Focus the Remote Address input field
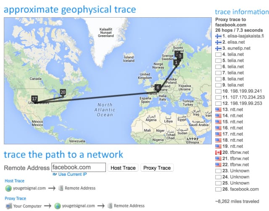 click(x=78, y=167)
